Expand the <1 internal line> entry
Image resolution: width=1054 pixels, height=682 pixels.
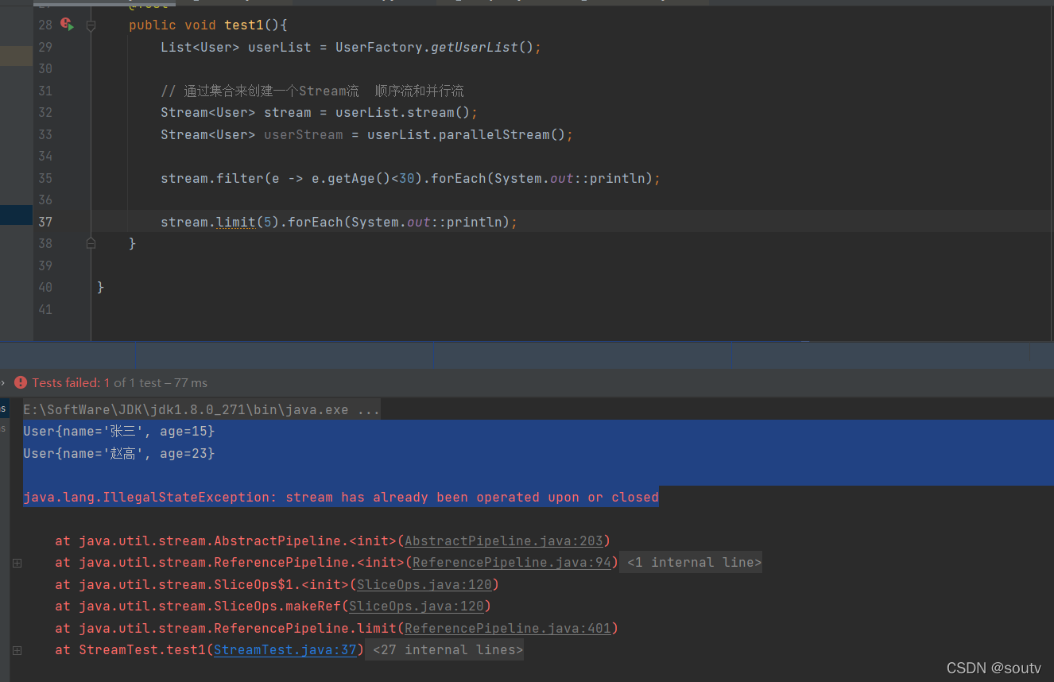pos(690,562)
